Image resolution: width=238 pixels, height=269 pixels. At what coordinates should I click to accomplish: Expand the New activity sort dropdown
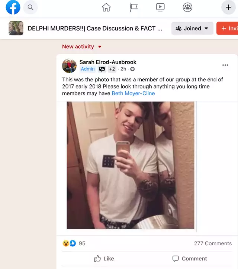(81, 46)
